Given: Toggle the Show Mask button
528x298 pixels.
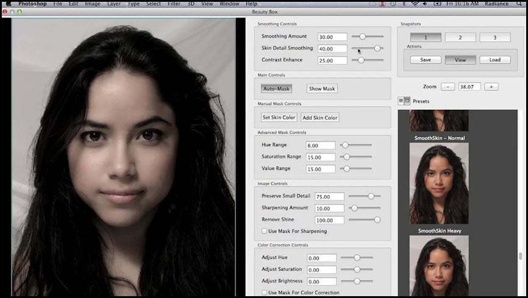Looking at the screenshot, I should click(322, 88).
